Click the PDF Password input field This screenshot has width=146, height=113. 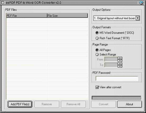pyautogui.click(x=117, y=79)
